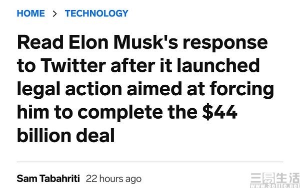The width and height of the screenshot is (300, 188).
Task: Click "Elon Musk's" in the headline
Action: [x=123, y=42]
